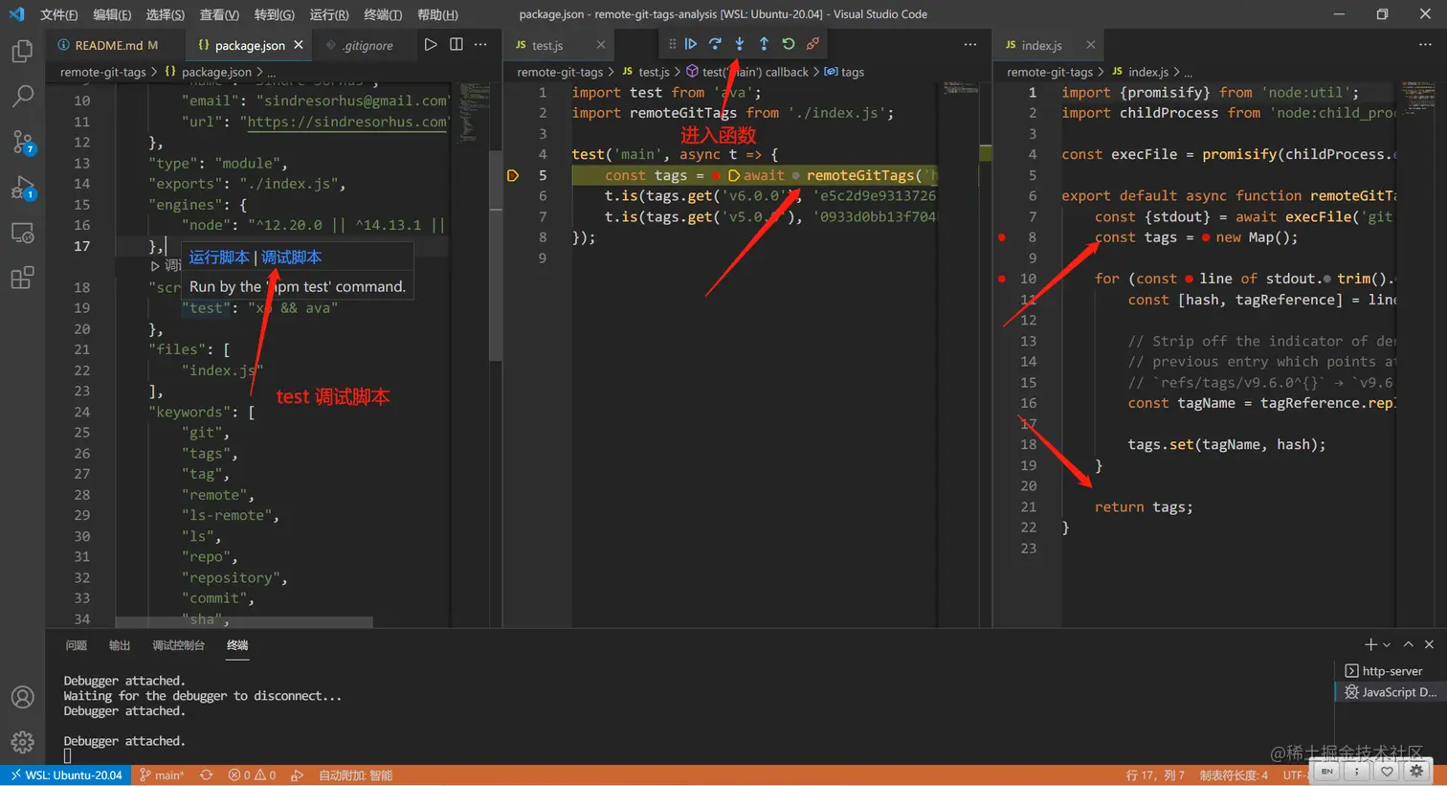The image size is (1447, 786).
Task: Switch to the Output panel tab
Action: tap(119, 645)
